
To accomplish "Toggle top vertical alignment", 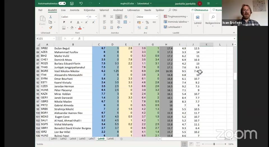I will 105,17.
